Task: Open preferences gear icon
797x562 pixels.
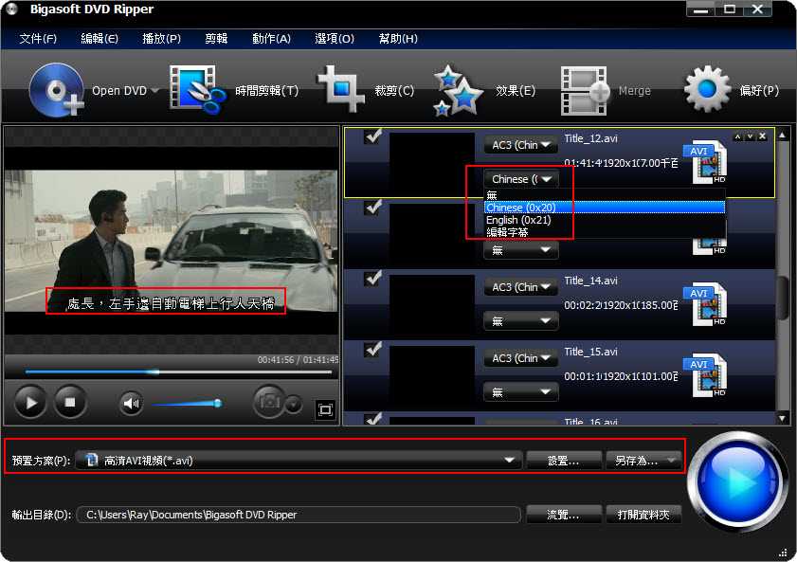Action: pyautogui.click(x=707, y=90)
